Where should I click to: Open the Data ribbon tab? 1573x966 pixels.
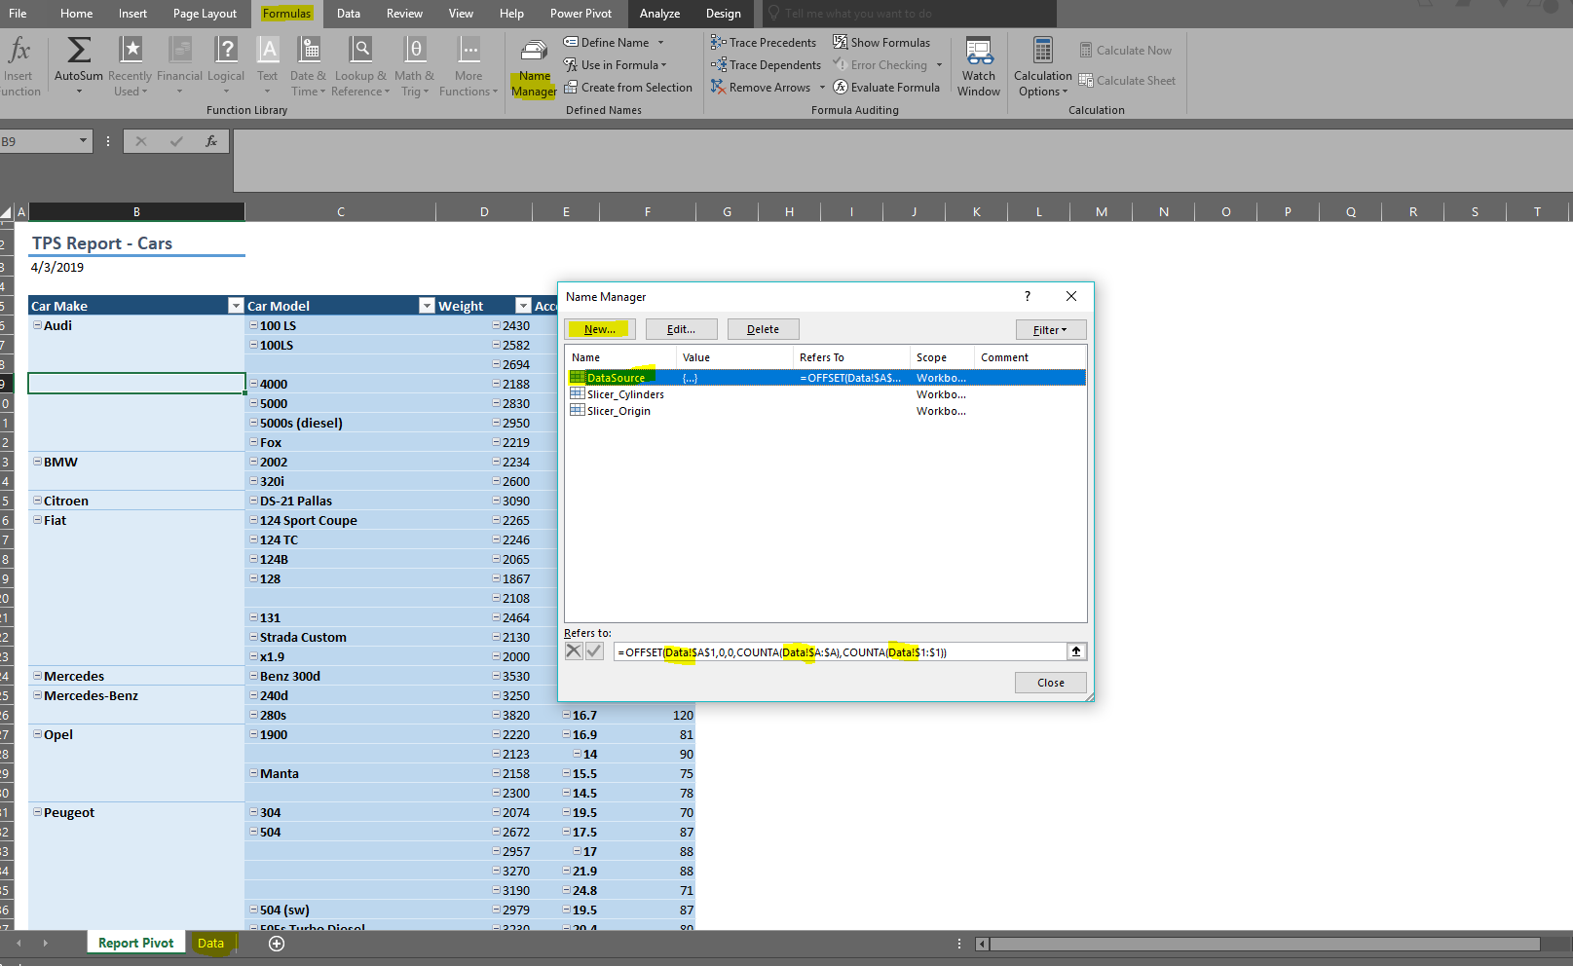(x=348, y=14)
